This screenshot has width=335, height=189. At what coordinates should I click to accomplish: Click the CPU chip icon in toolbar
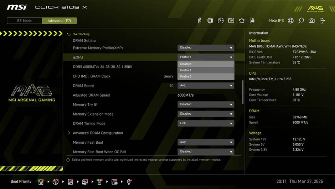[x=210, y=20]
